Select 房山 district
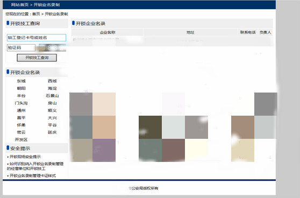Image resolution: width=300 pixels, height=198 pixels. pos(52,103)
